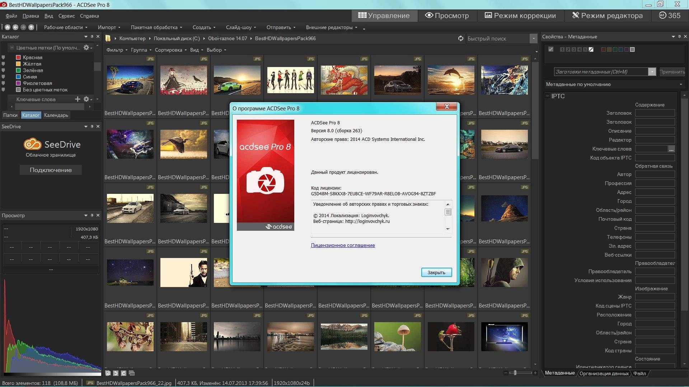The height and width of the screenshot is (387, 689).
Task: Switch to Режим редактора tab
Action: [607, 15]
